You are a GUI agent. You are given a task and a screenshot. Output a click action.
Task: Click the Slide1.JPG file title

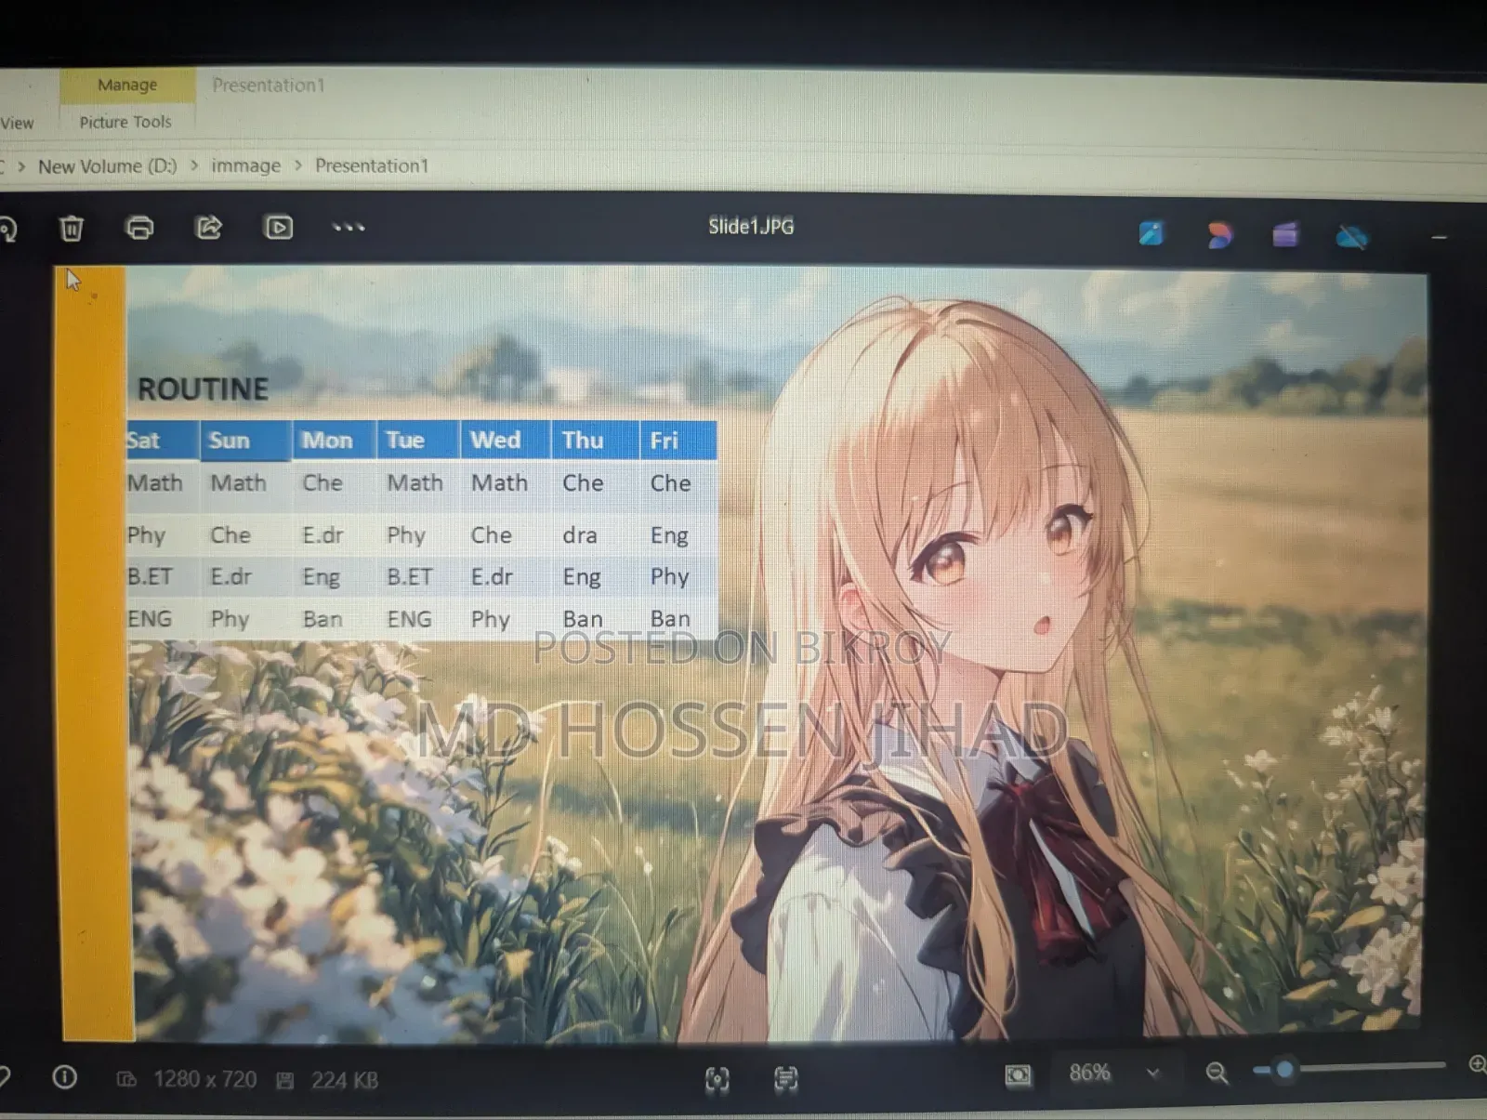(751, 226)
